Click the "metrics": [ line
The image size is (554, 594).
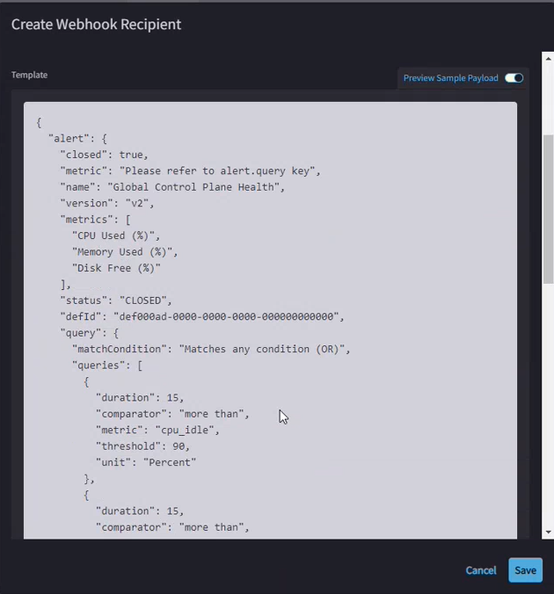coord(96,220)
